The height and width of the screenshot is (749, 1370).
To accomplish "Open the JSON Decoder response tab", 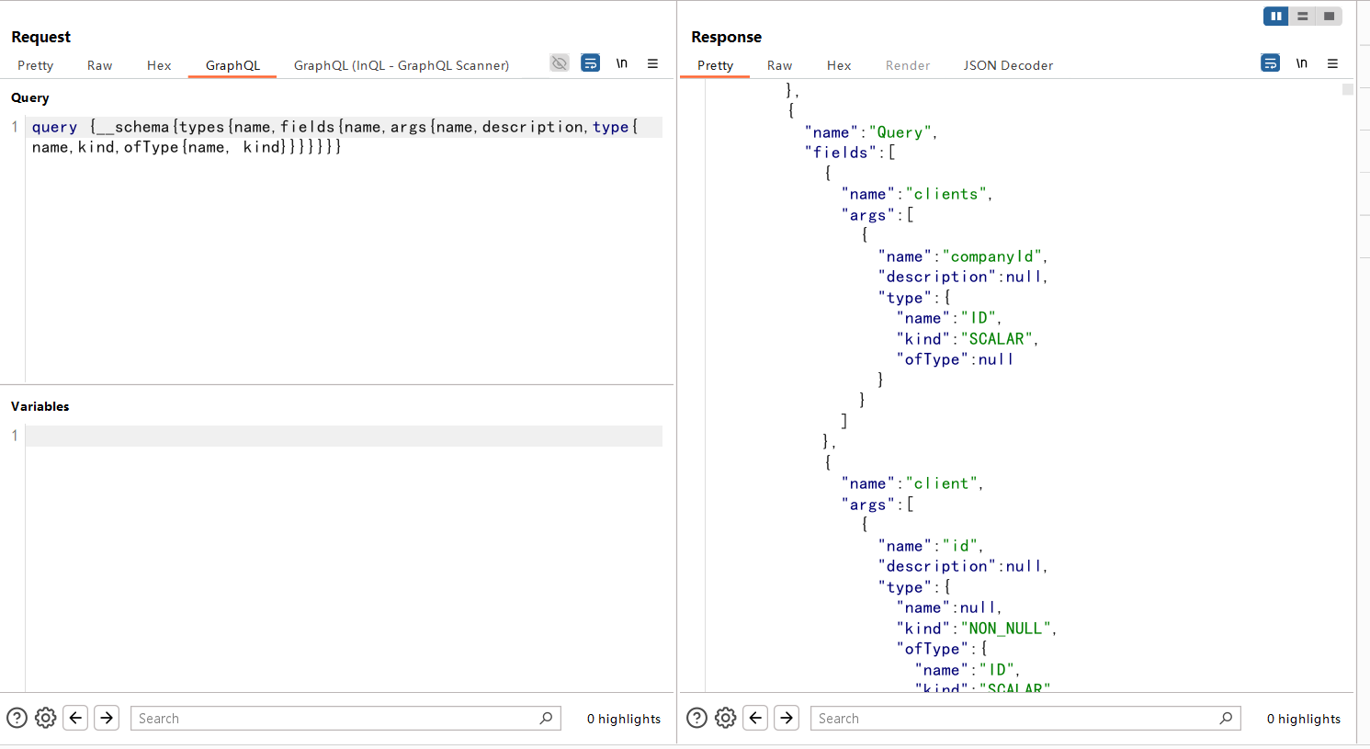I will 1008,65.
